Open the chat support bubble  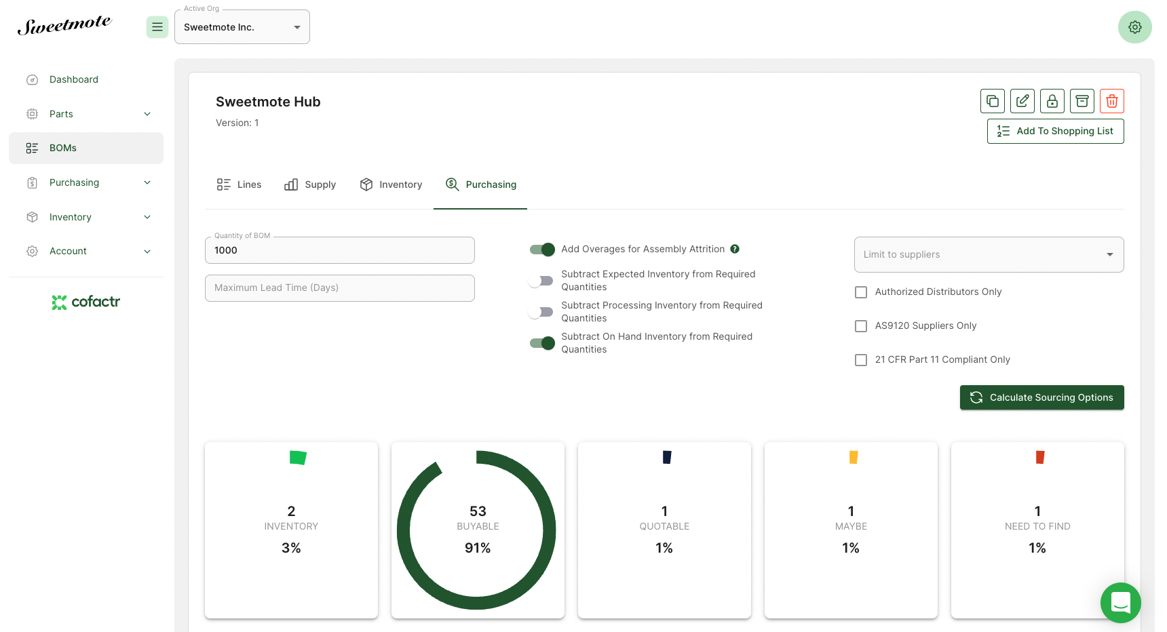click(1120, 602)
